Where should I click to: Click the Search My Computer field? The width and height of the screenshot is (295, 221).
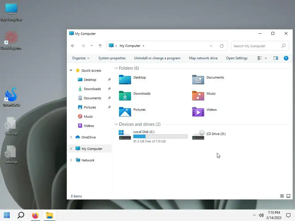pos(260,46)
